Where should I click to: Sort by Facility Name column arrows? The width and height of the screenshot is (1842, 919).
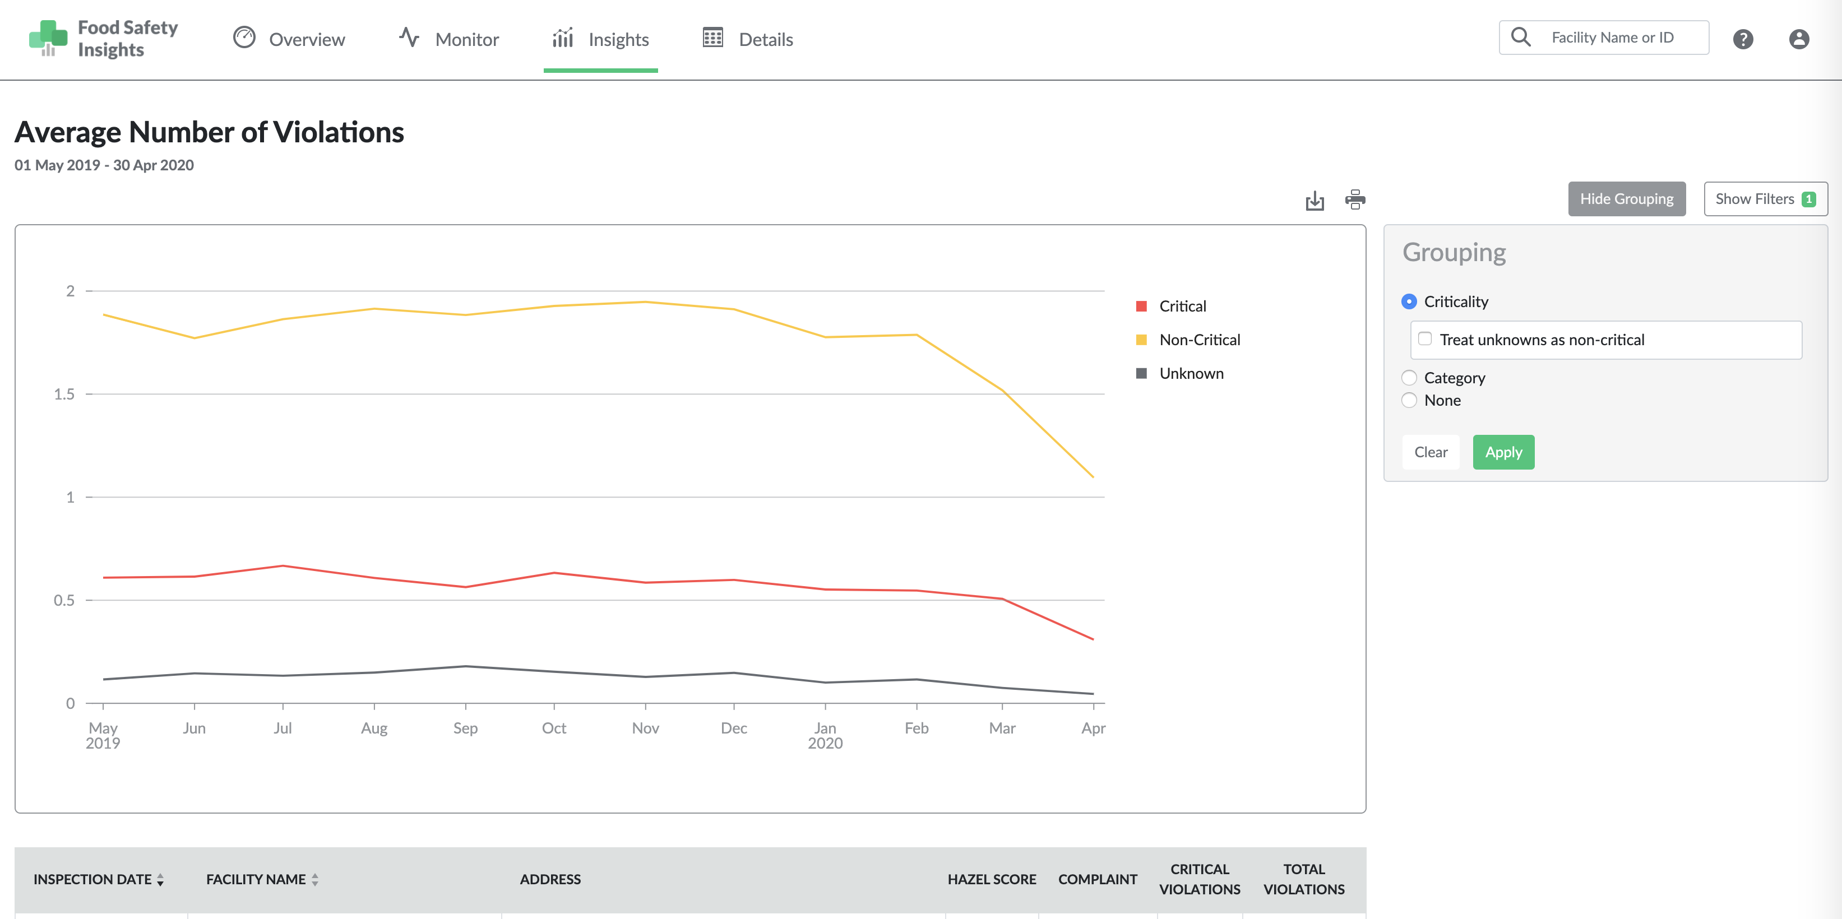[x=314, y=880]
